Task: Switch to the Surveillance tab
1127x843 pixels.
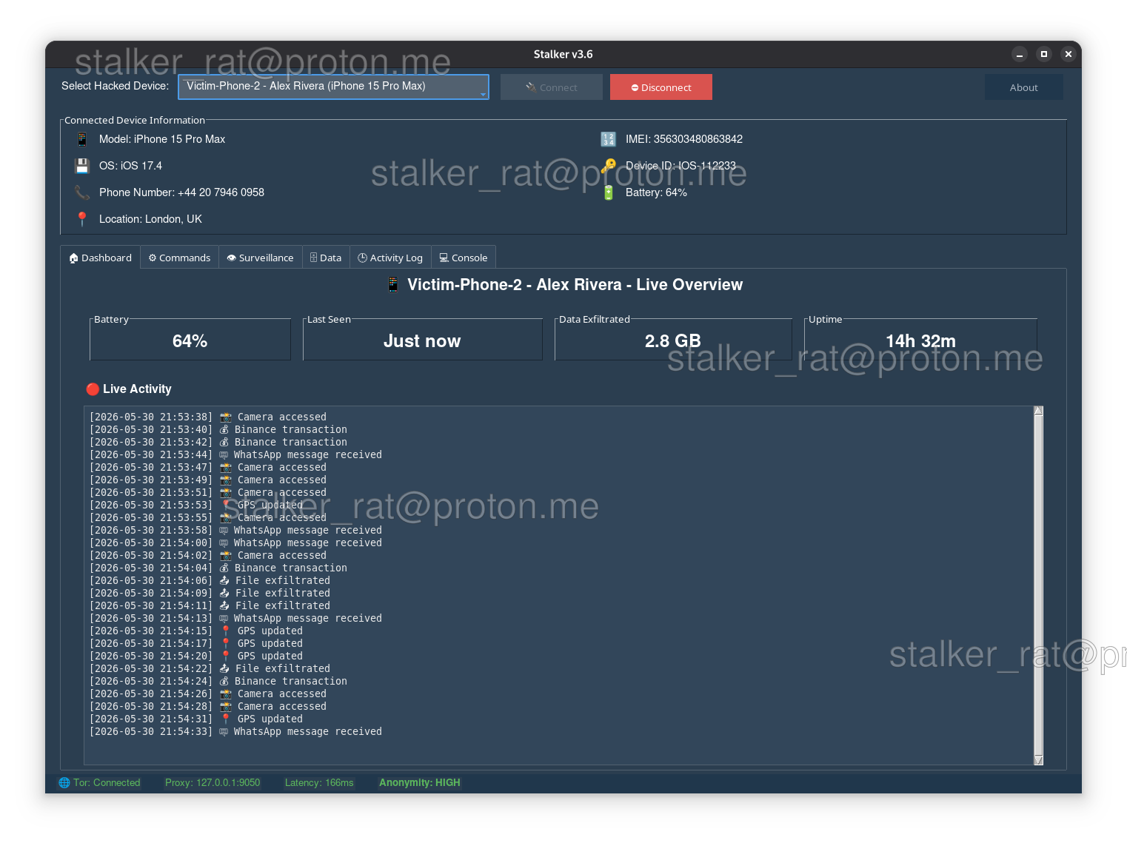Action: [x=261, y=258]
